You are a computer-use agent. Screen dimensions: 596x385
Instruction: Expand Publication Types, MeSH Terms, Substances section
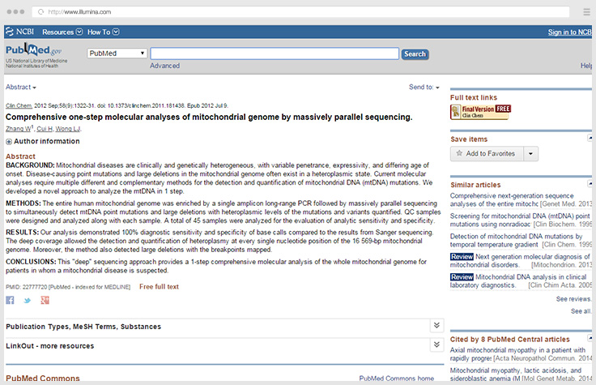(x=436, y=325)
